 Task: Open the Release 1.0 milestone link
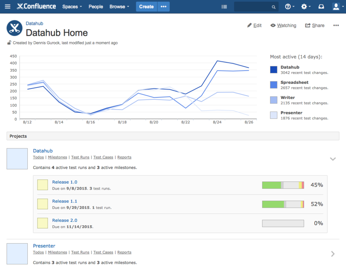click(65, 182)
